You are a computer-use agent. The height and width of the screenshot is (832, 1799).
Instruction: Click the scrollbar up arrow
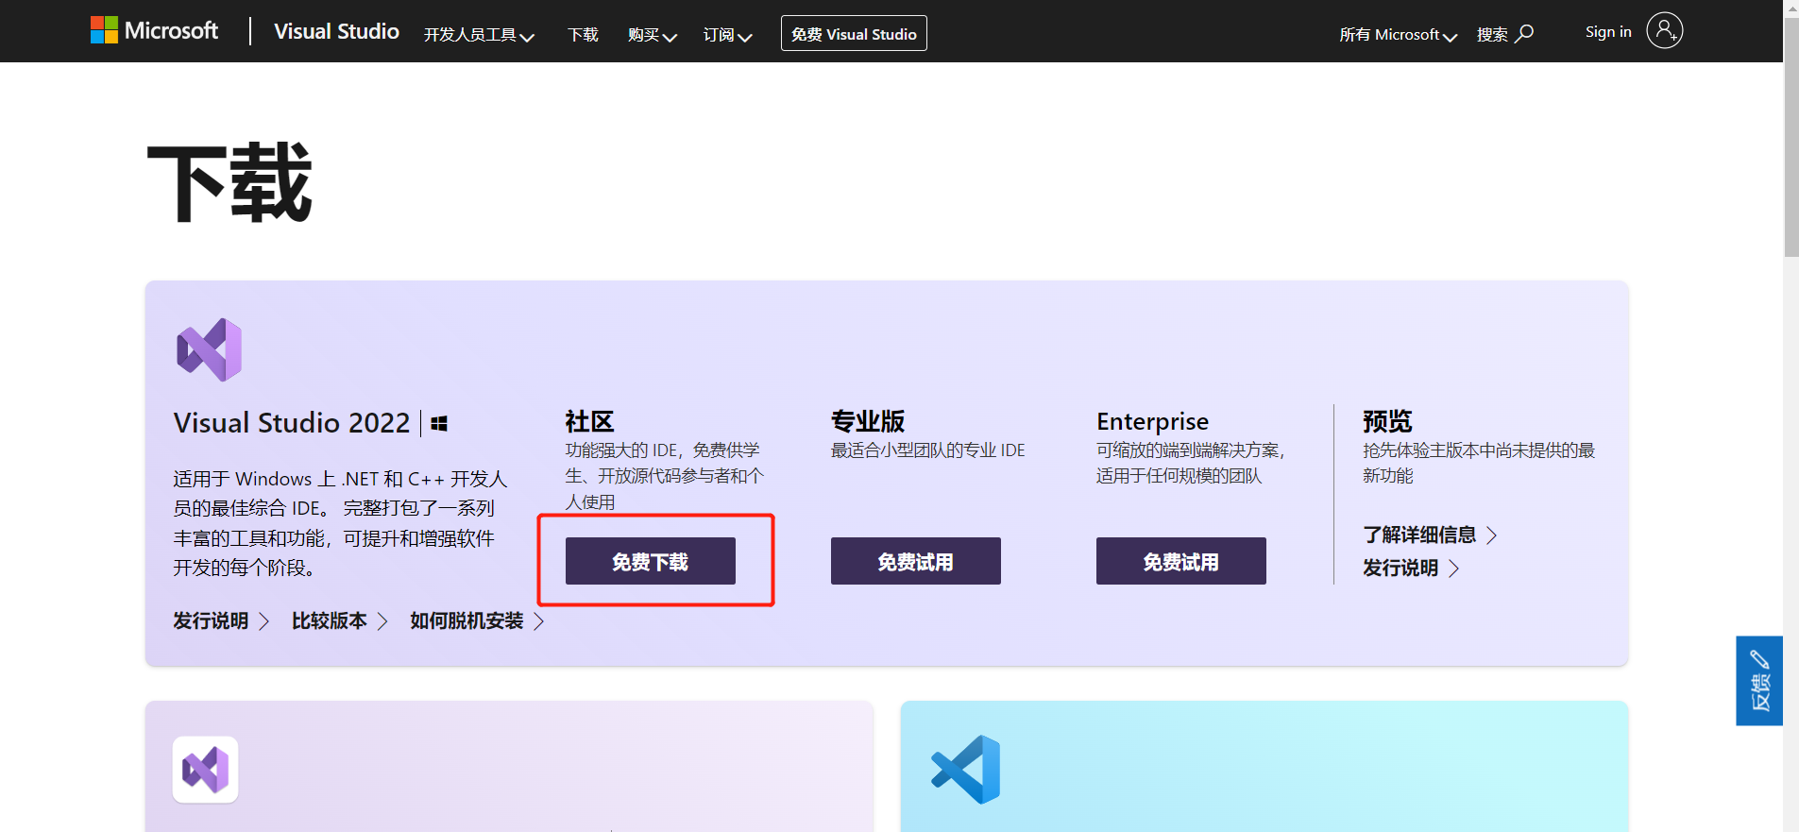click(1791, 8)
